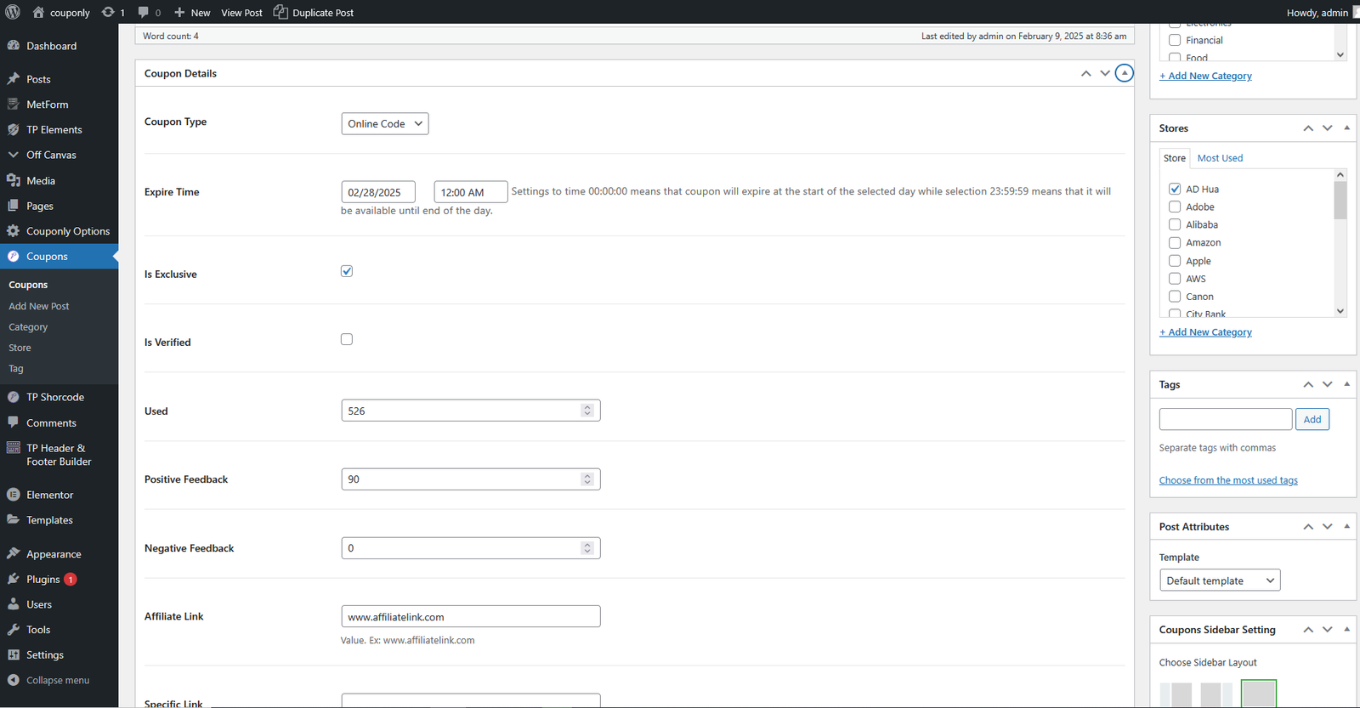Screen dimensions: 1360x708
Task: Select the highlighted sidebar layout thumbnail
Action: pos(1258,694)
